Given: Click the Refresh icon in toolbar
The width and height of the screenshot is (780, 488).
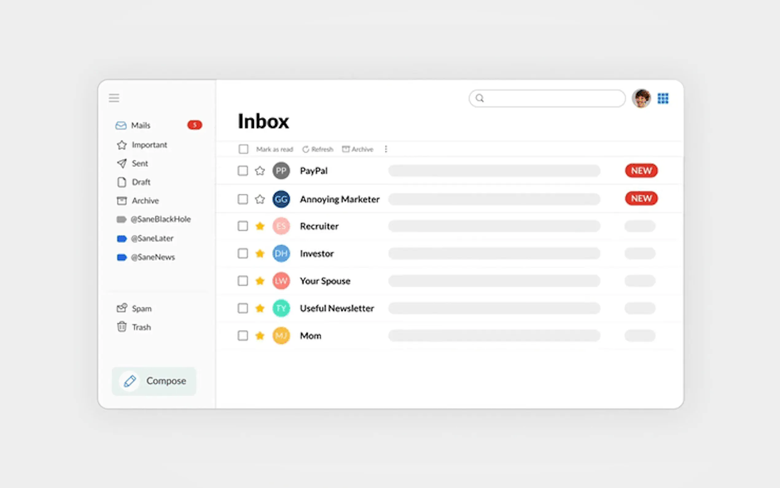Looking at the screenshot, I should click(305, 149).
